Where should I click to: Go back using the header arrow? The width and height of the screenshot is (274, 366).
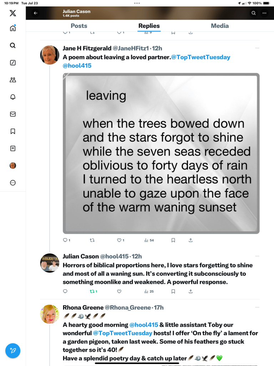coord(35,13)
